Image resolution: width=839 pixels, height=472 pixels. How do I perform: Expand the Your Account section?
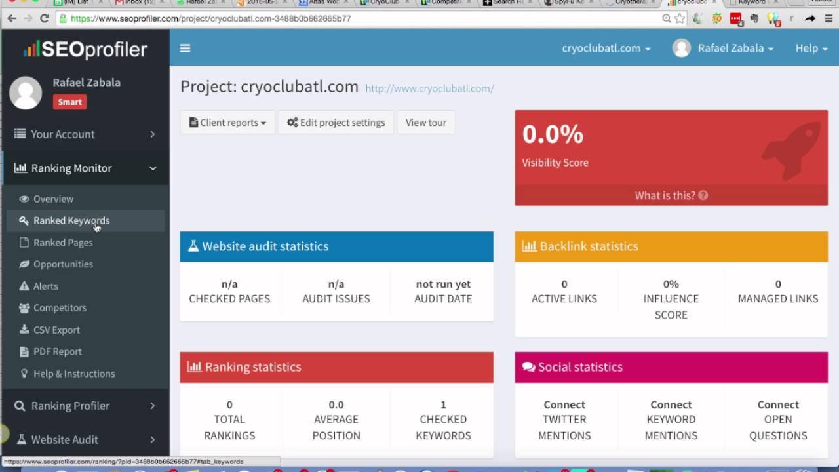[85, 134]
